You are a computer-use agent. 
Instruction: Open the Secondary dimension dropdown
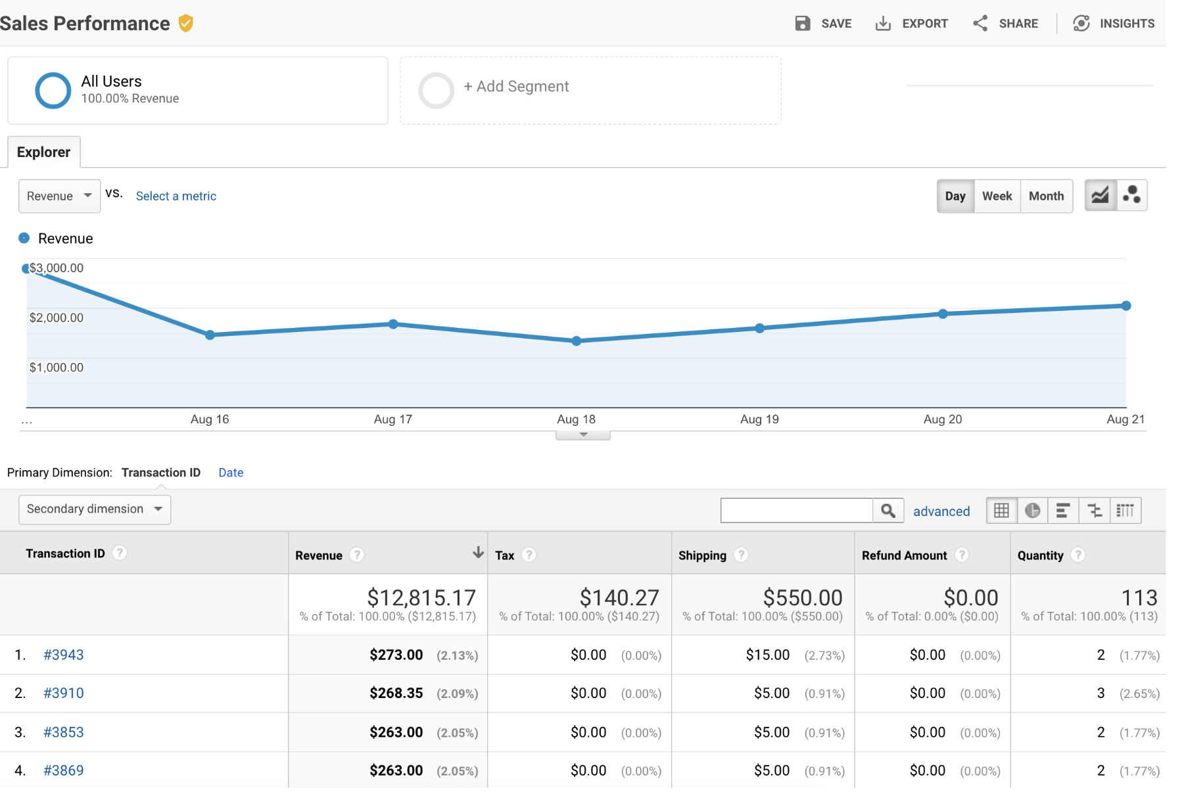point(95,509)
